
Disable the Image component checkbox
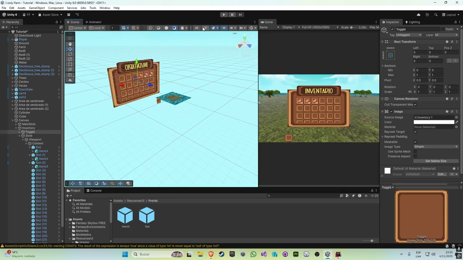pyautogui.click(x=391, y=112)
